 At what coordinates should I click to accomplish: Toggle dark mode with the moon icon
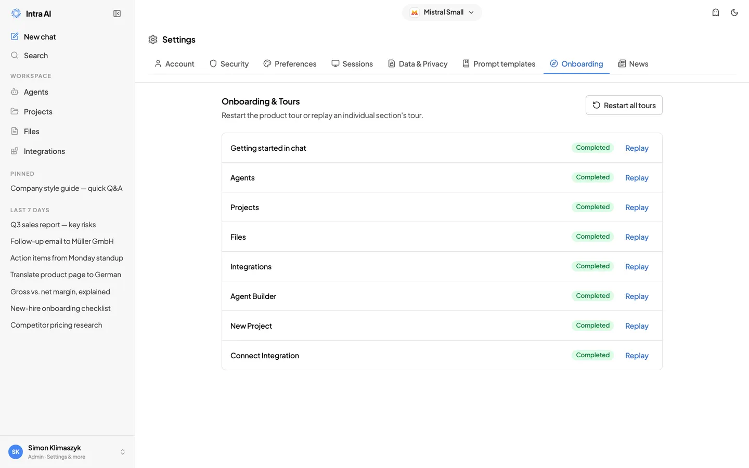click(x=734, y=12)
